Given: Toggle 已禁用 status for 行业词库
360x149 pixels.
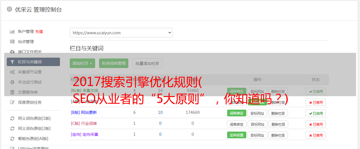Looking at the screenshot, I should click(x=316, y=124).
